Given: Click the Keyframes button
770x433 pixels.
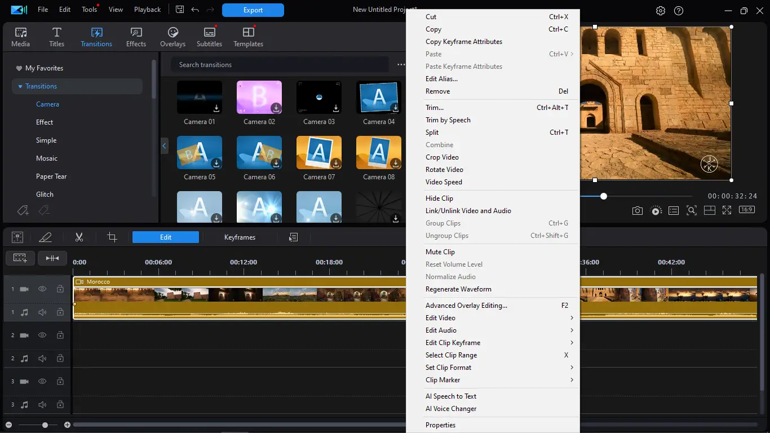Looking at the screenshot, I should click(240, 237).
